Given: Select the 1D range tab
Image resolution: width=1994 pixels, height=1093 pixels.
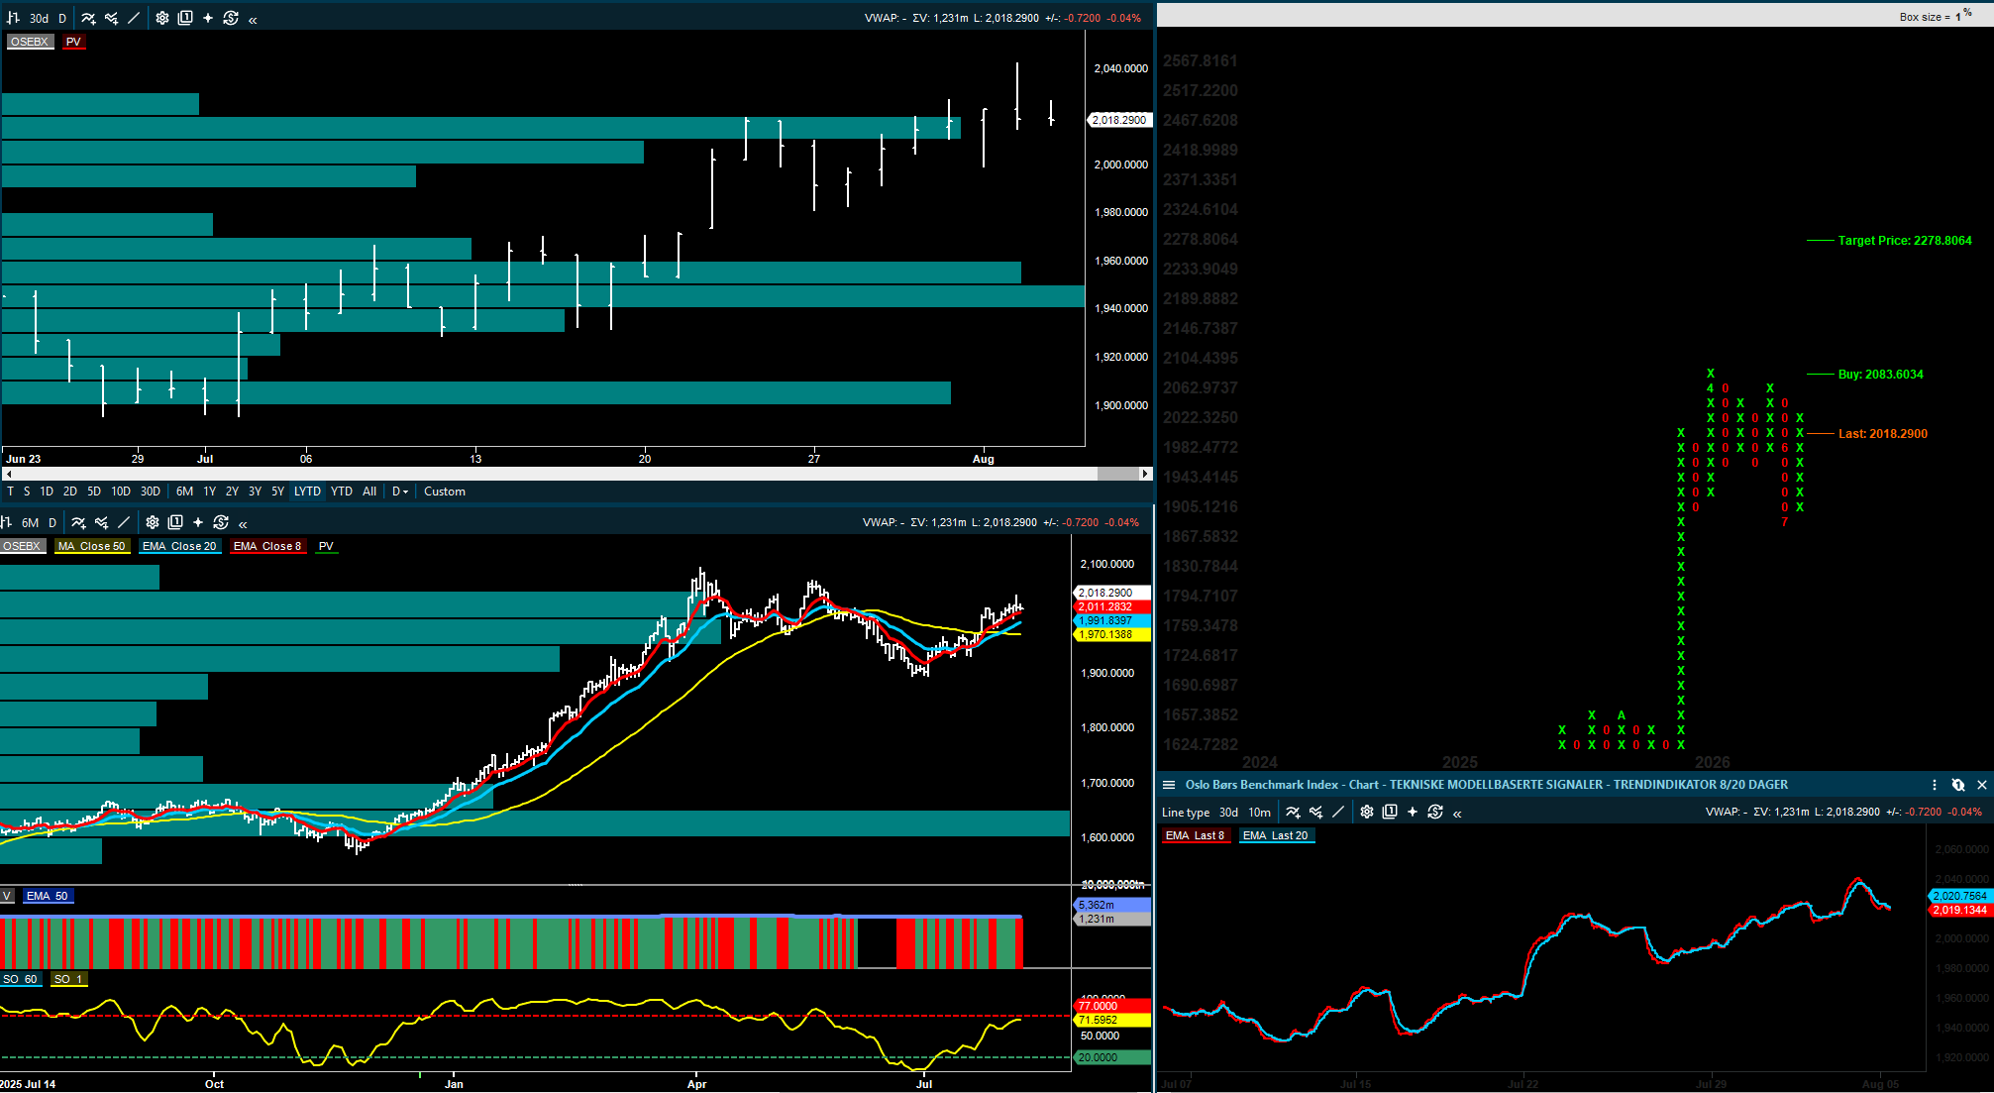Looking at the screenshot, I should (x=47, y=492).
